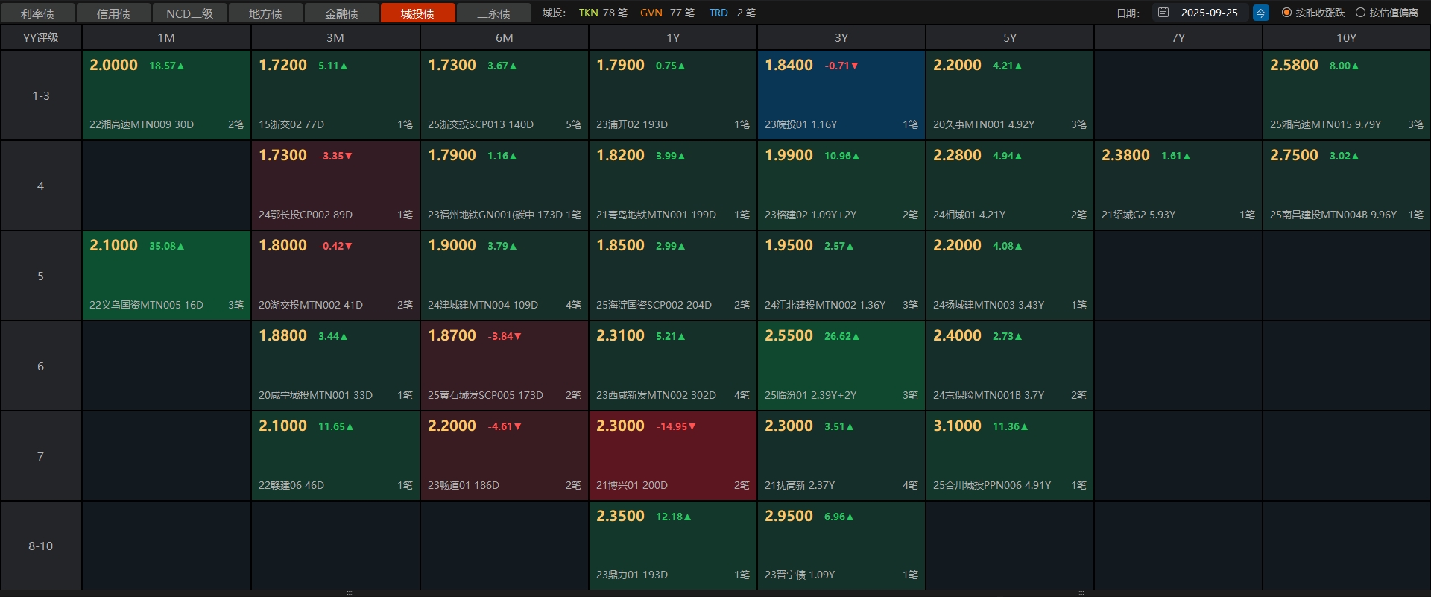Click the 今 (today) button
This screenshot has height=597, width=1431.
point(1260,13)
